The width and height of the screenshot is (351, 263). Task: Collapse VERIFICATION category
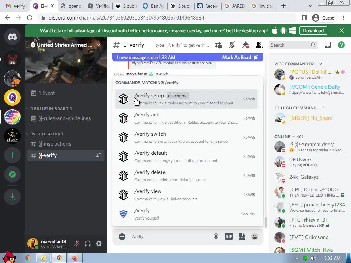[47, 134]
